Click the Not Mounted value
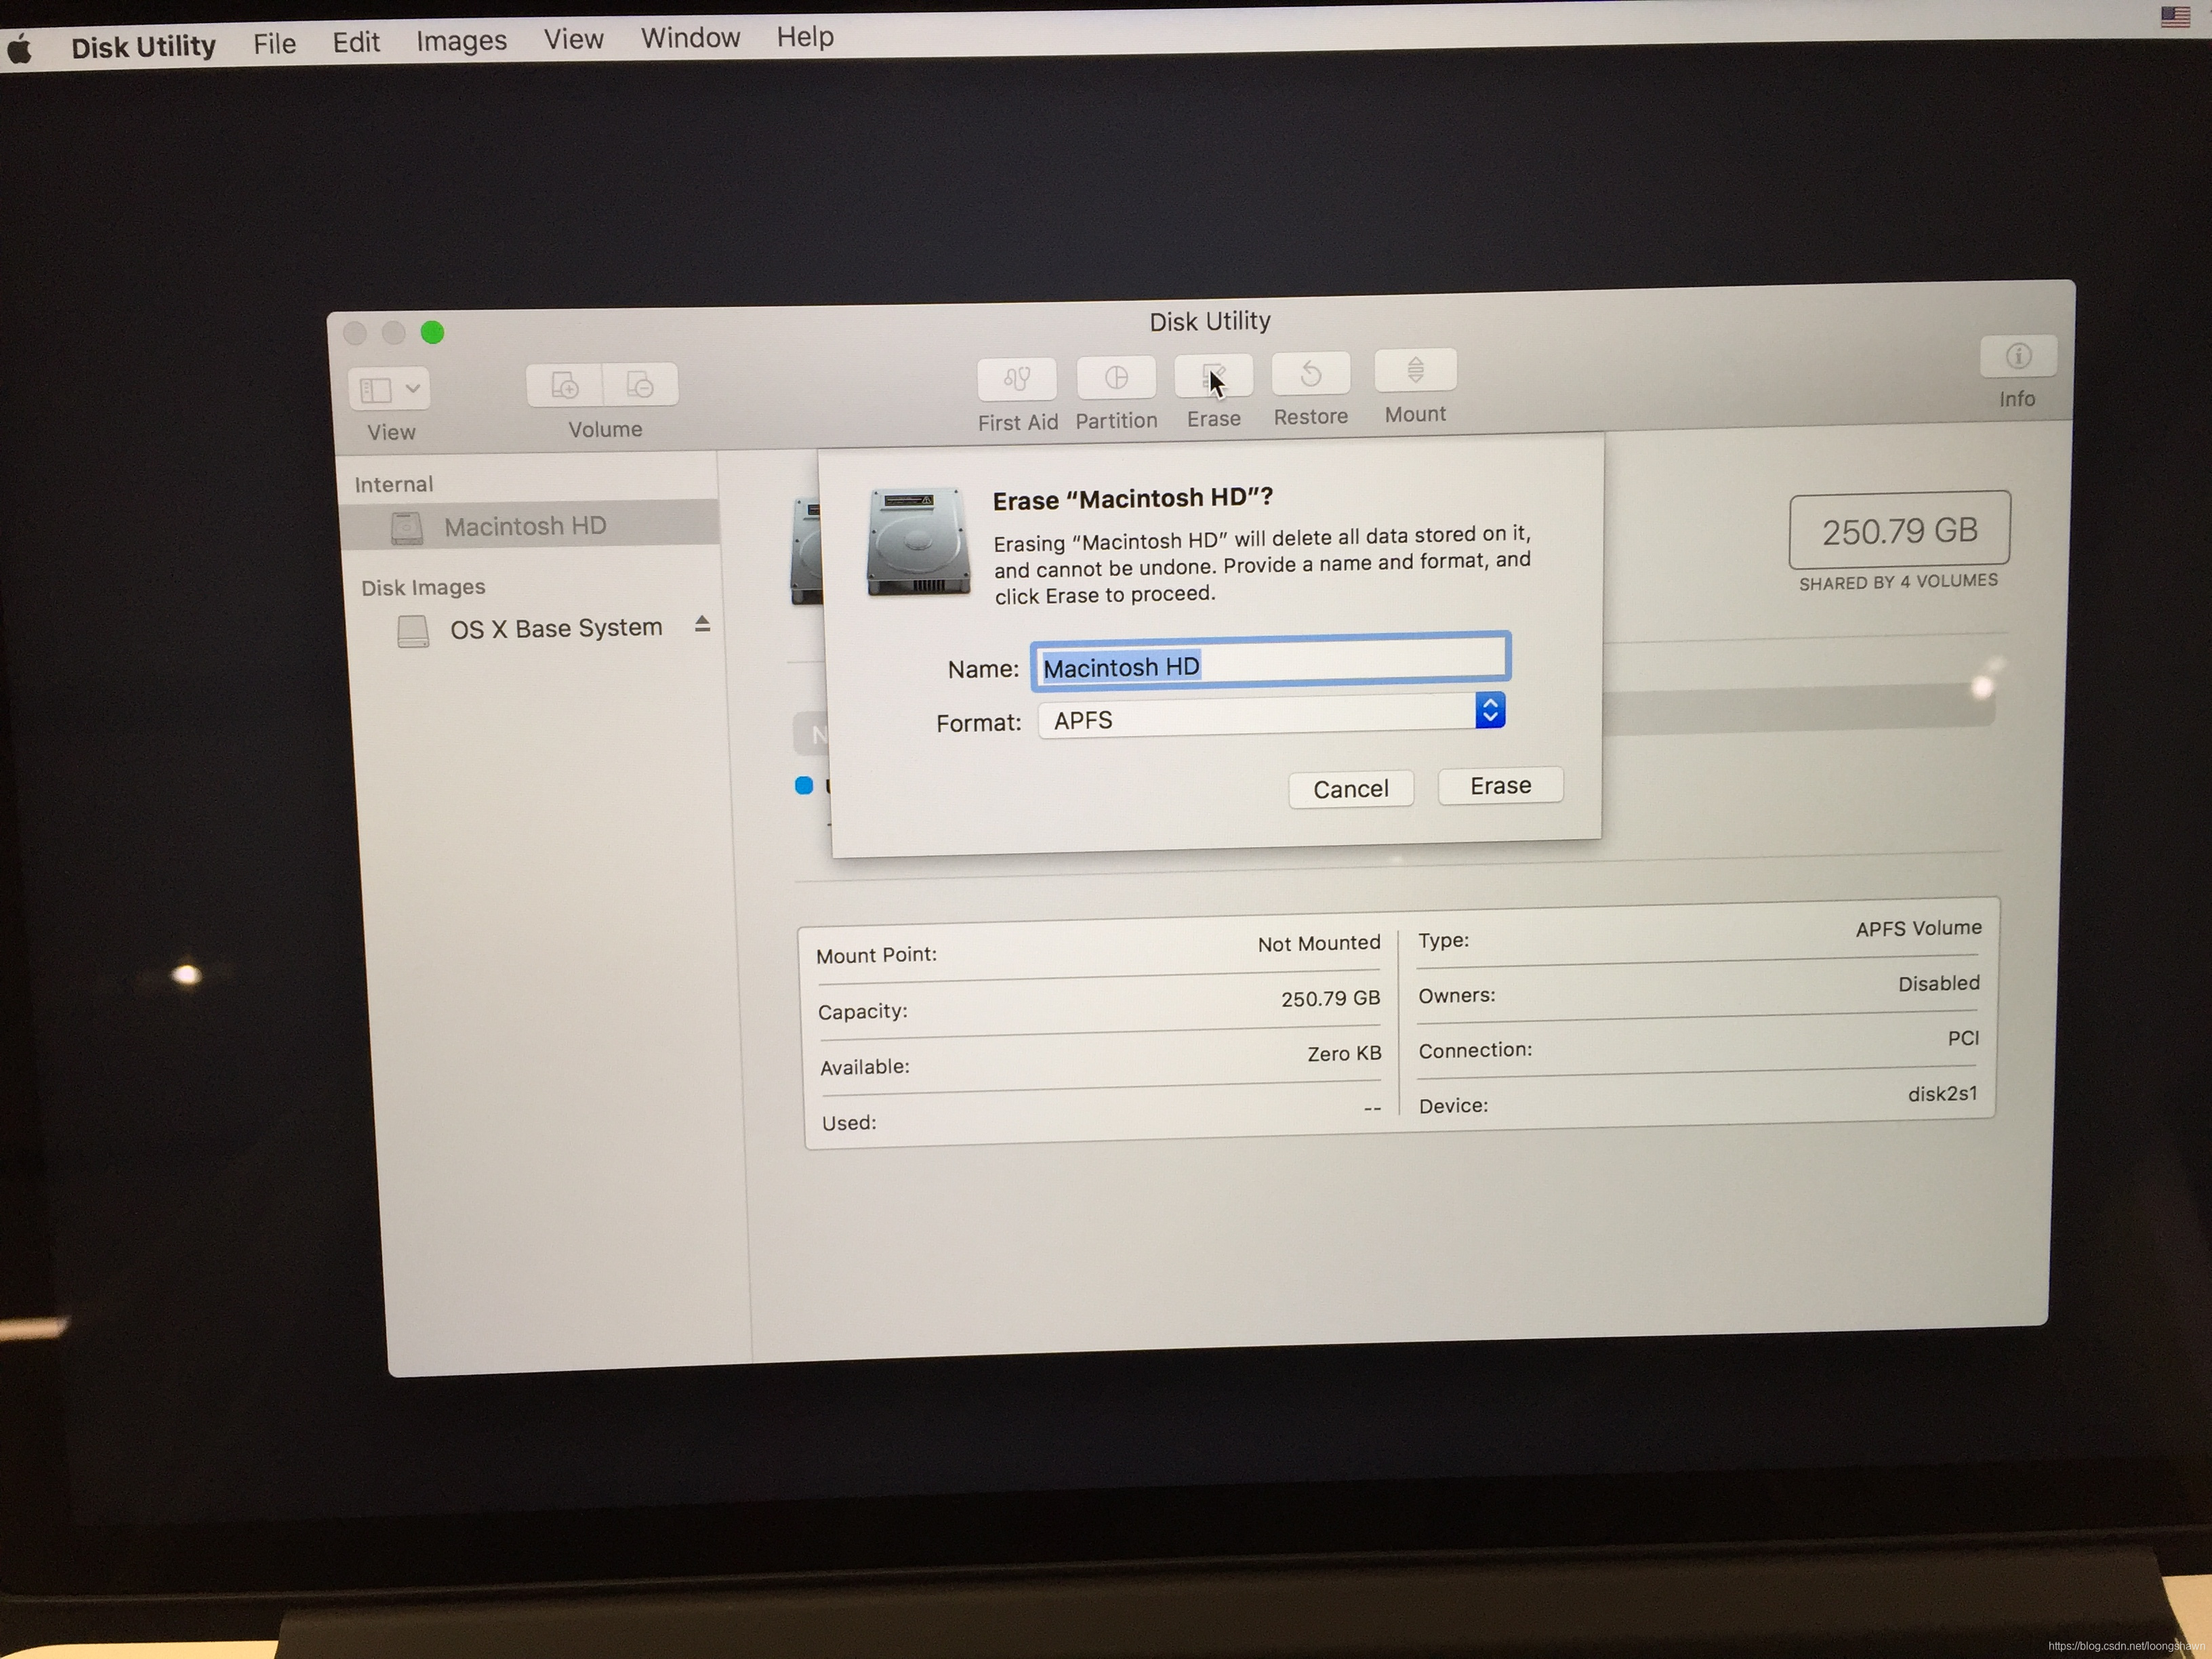Image resolution: width=2212 pixels, height=1659 pixels. click(x=1318, y=943)
